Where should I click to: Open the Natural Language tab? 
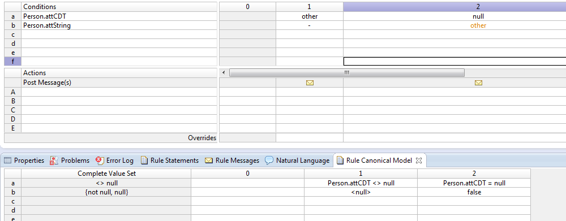click(297, 161)
